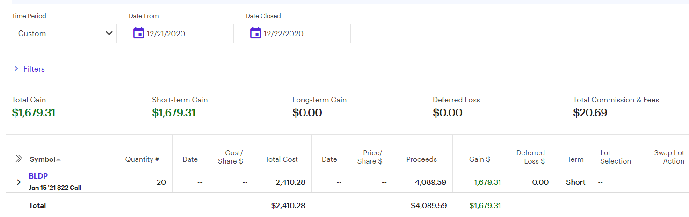Sort by Quantity # column header
The height and width of the screenshot is (217, 689).
(142, 159)
